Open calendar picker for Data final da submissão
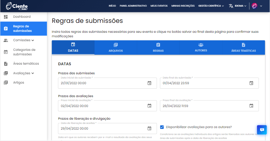Screen dimensions: 270x141 (251, 83)
